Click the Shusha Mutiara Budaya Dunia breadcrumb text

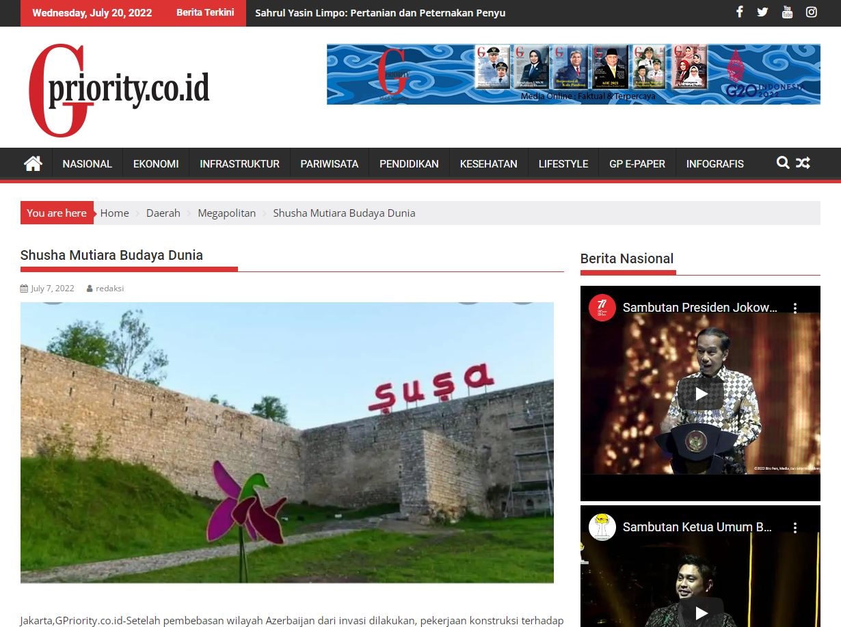(344, 213)
